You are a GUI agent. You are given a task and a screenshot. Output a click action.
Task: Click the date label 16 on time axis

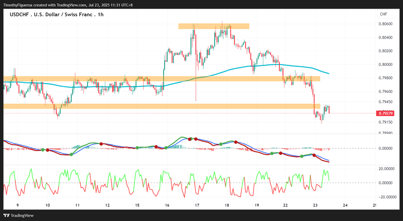coord(167,205)
